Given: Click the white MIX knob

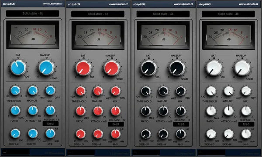Looking at the screenshot, I should point(245,91).
